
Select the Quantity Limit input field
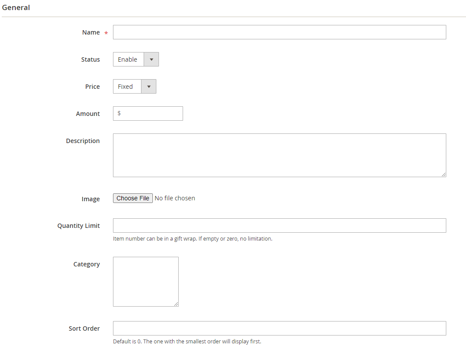point(279,226)
